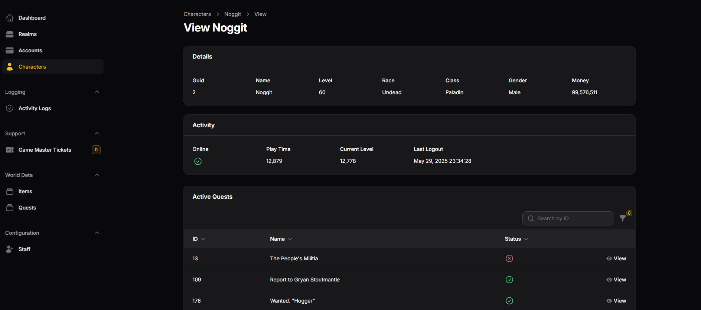View The People's Militia quest
Screen dimensions: 701x310
click(x=616, y=258)
